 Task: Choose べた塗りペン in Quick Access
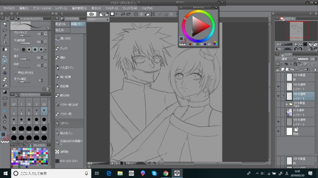point(69,67)
